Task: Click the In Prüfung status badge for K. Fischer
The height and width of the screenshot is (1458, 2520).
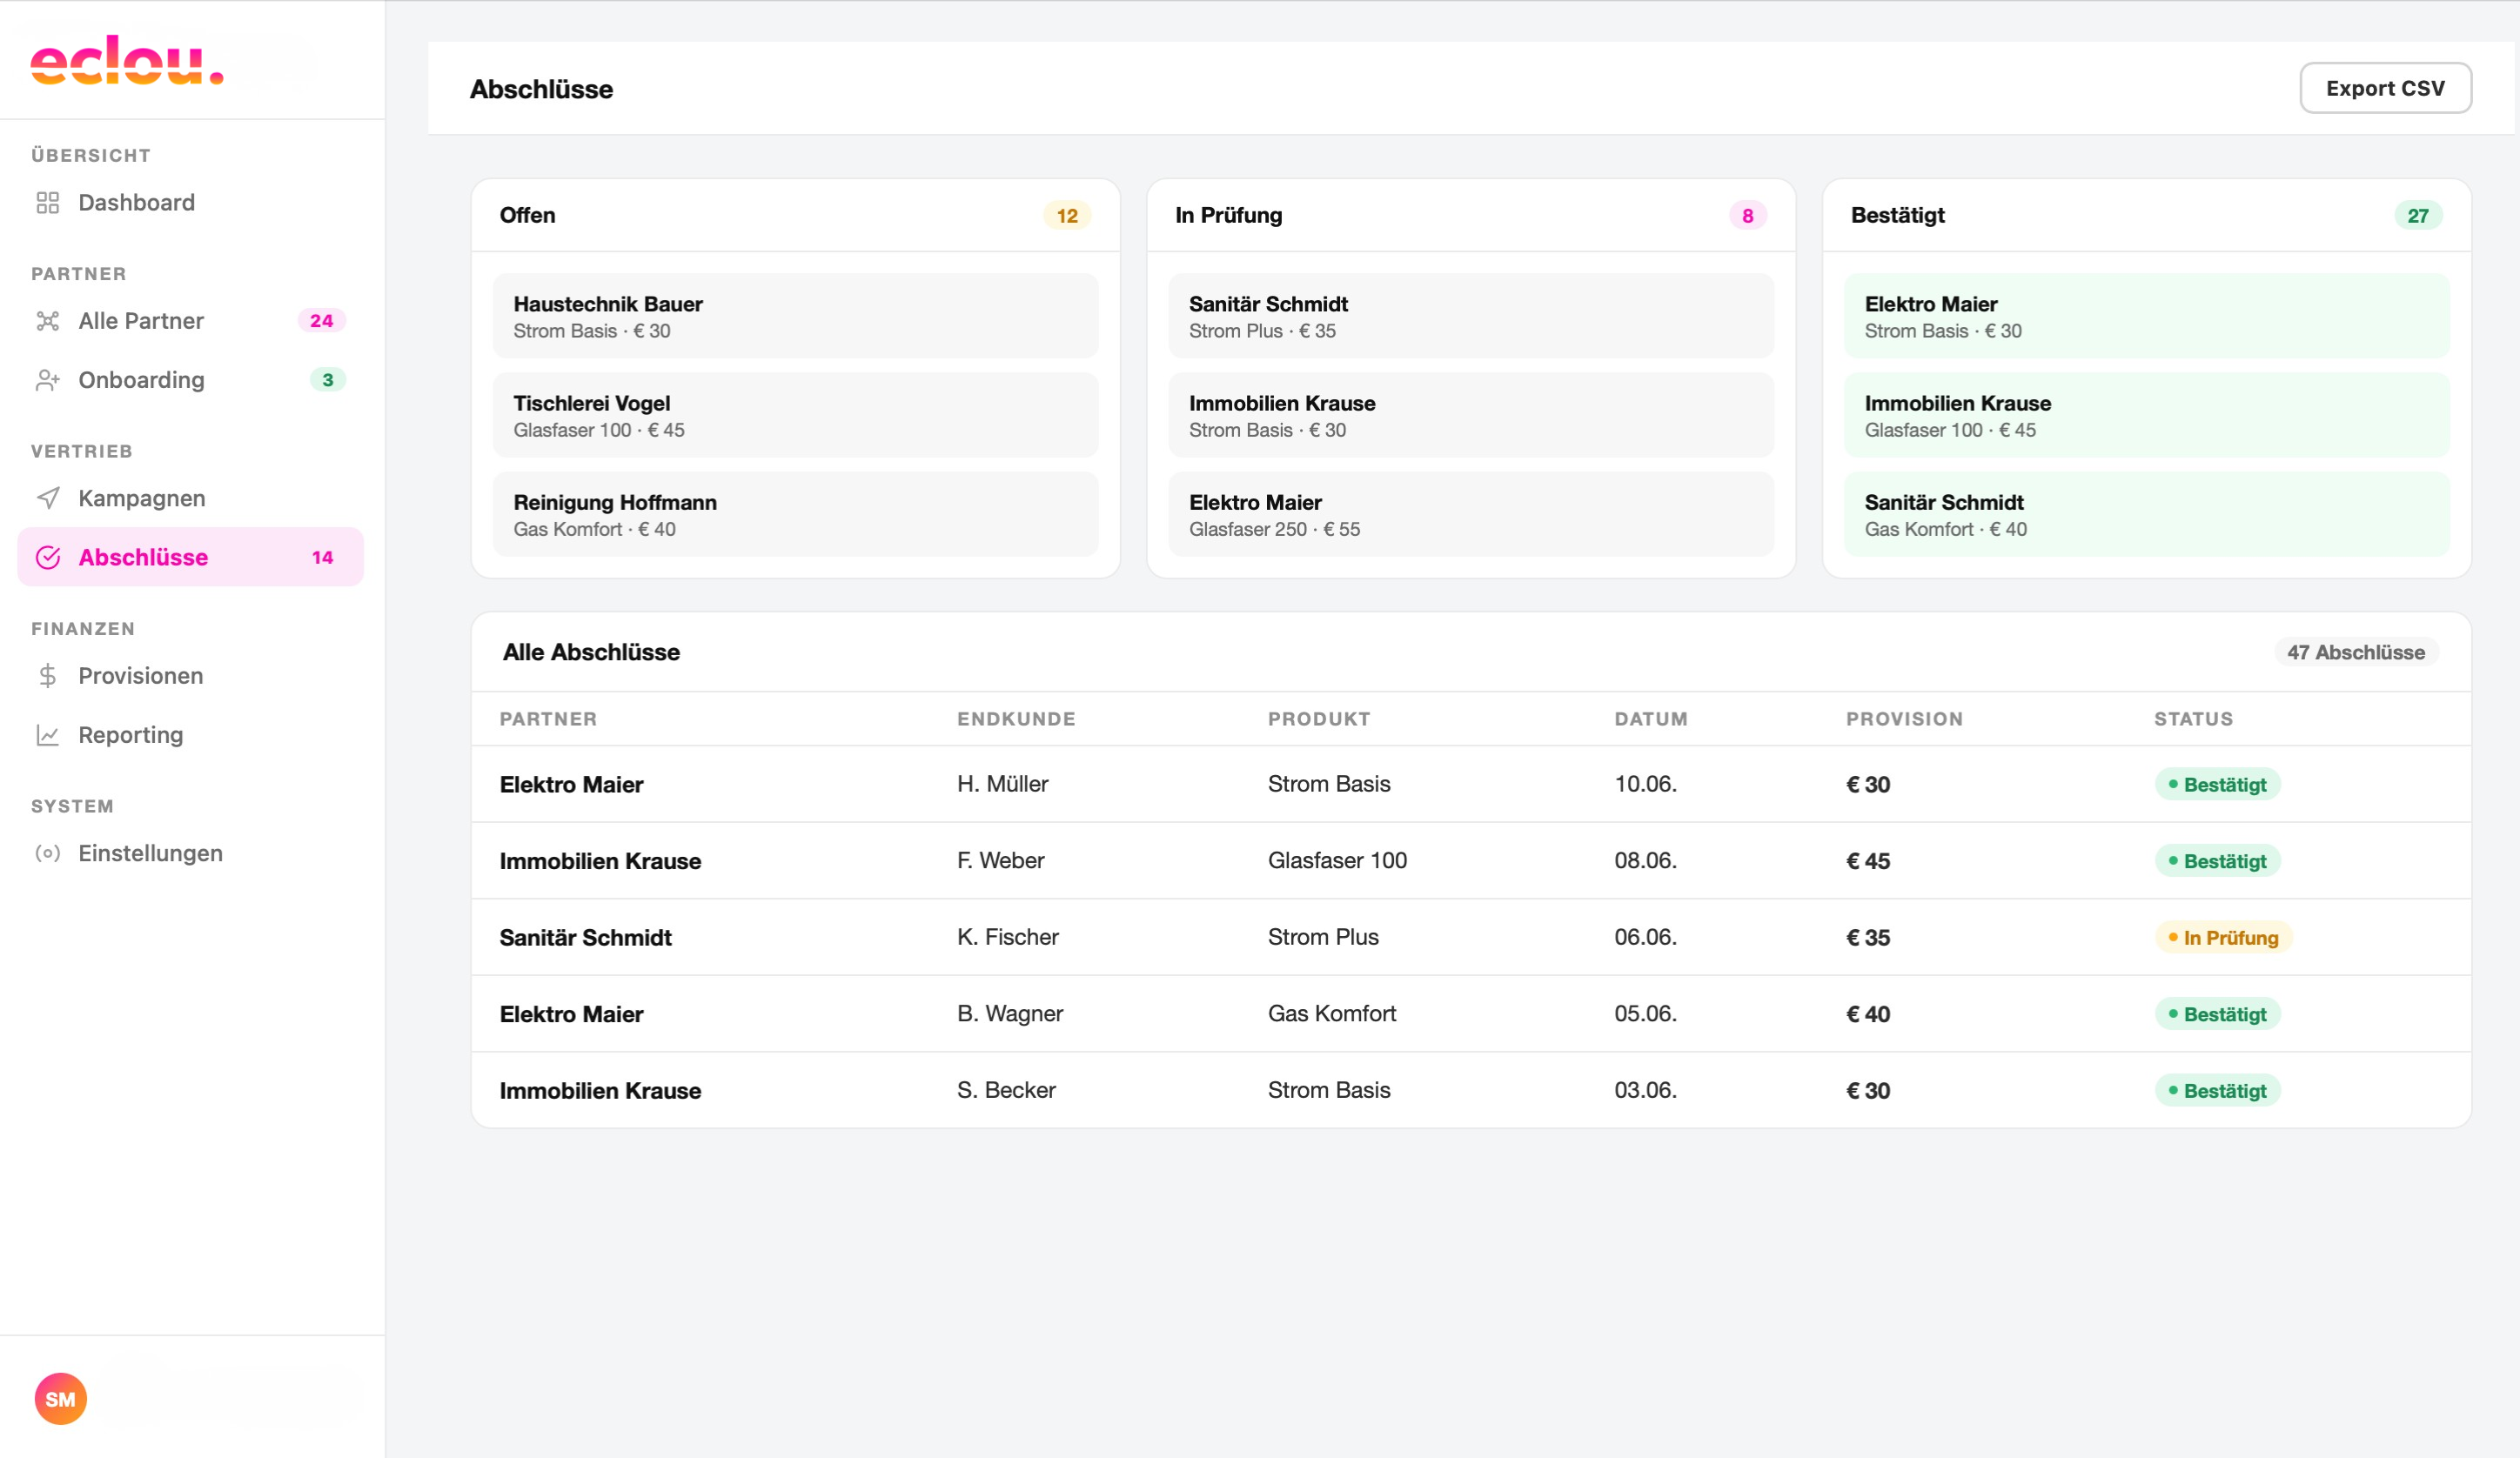Action: 2223,937
